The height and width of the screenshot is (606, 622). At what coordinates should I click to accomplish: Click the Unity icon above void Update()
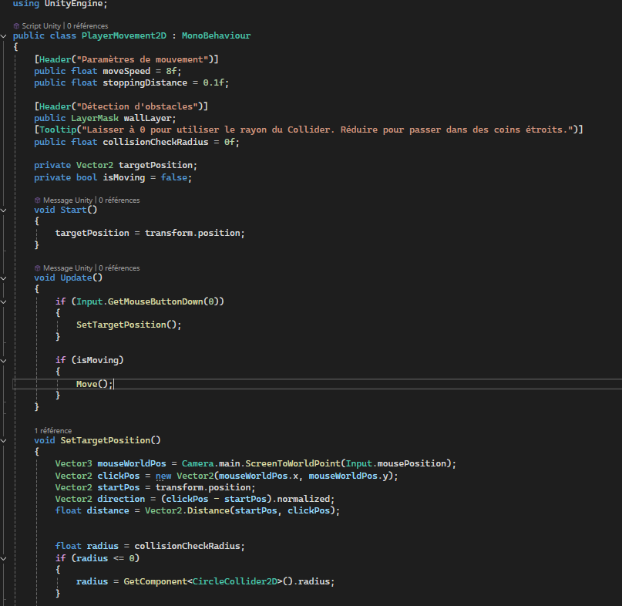(x=37, y=268)
